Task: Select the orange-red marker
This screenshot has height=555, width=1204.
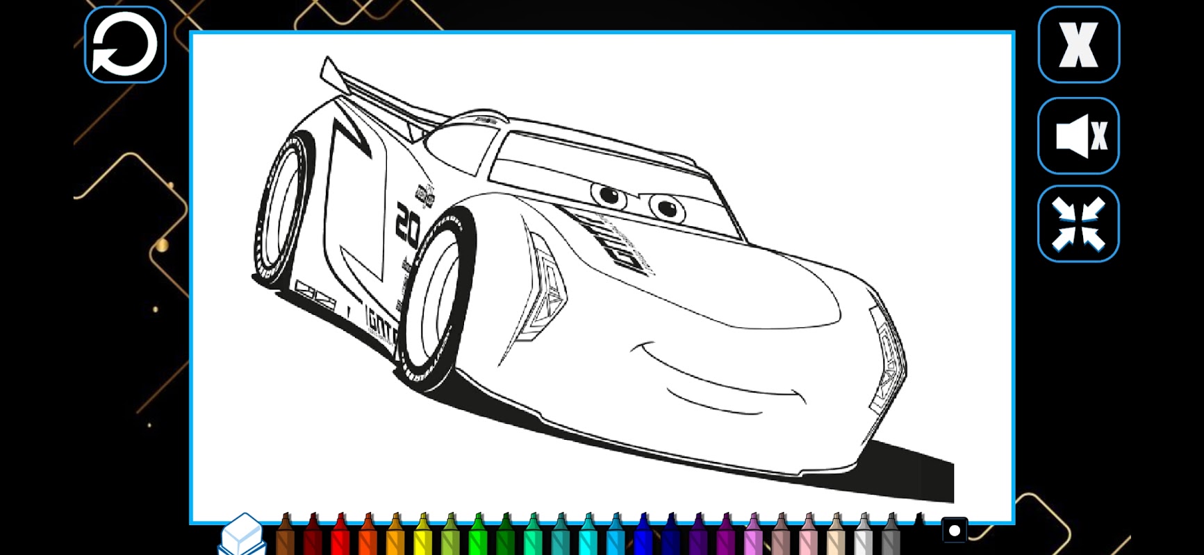Action: click(368, 534)
